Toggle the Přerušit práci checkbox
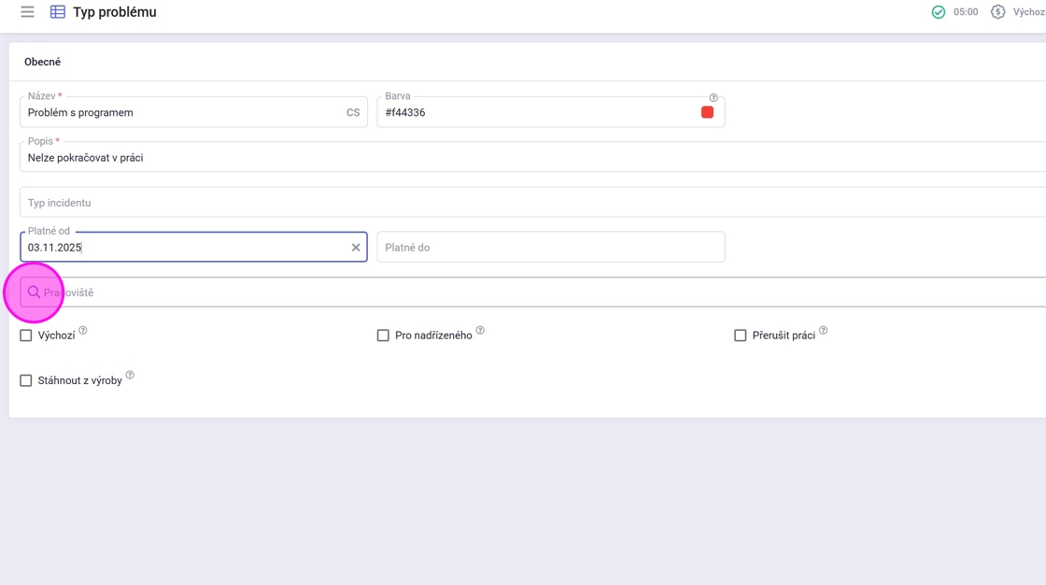The height and width of the screenshot is (585, 1046). pyautogui.click(x=741, y=335)
